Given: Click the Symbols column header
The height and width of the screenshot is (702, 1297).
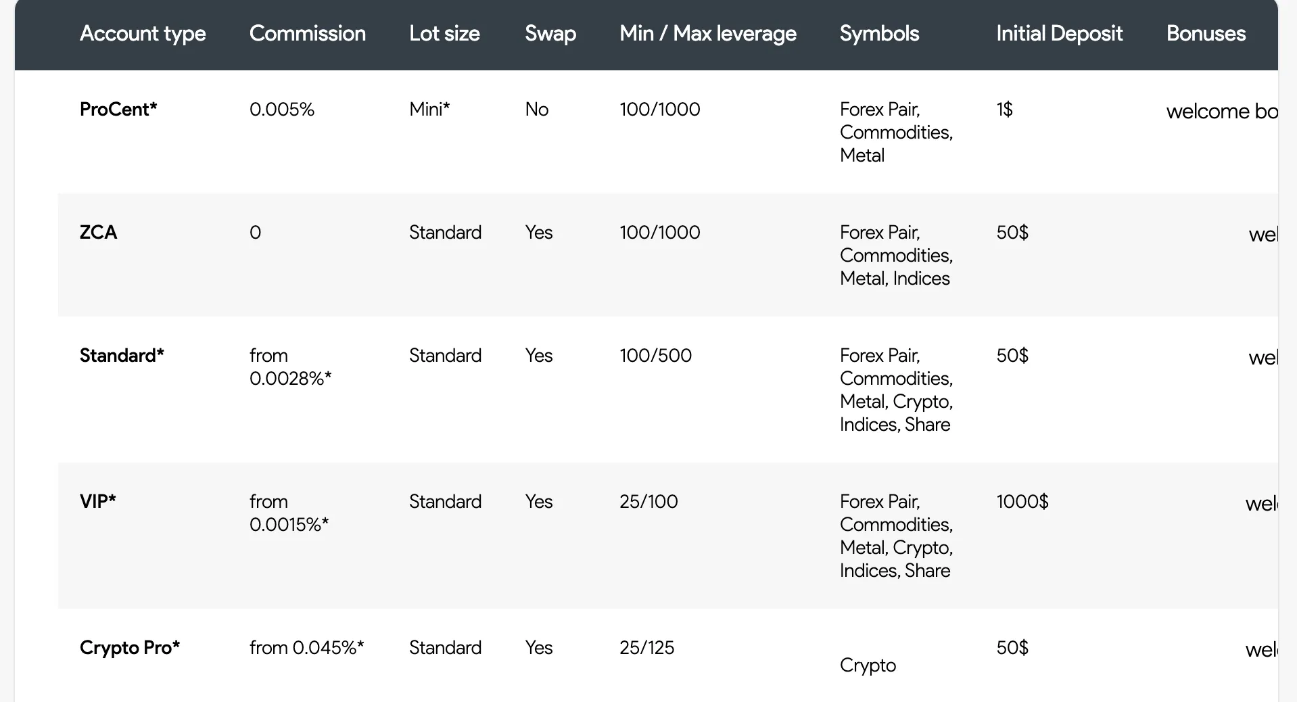Looking at the screenshot, I should [879, 34].
